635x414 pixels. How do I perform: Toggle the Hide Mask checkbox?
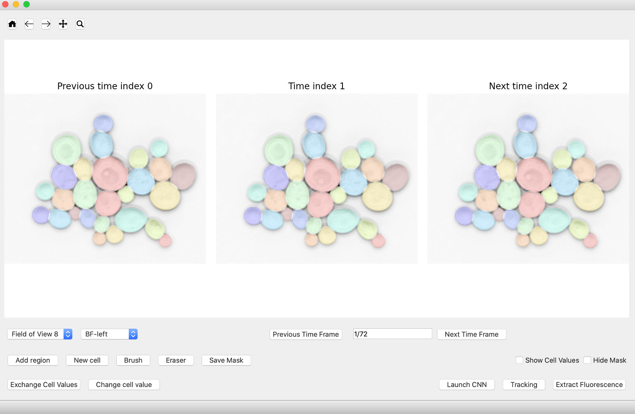[587, 360]
